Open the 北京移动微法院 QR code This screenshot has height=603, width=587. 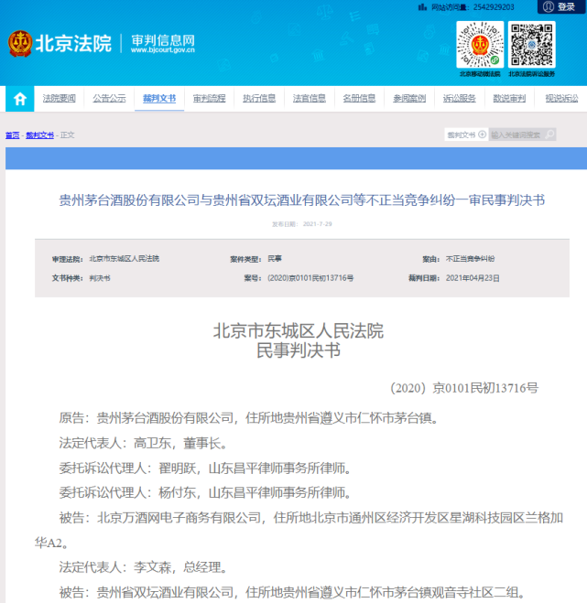point(480,45)
